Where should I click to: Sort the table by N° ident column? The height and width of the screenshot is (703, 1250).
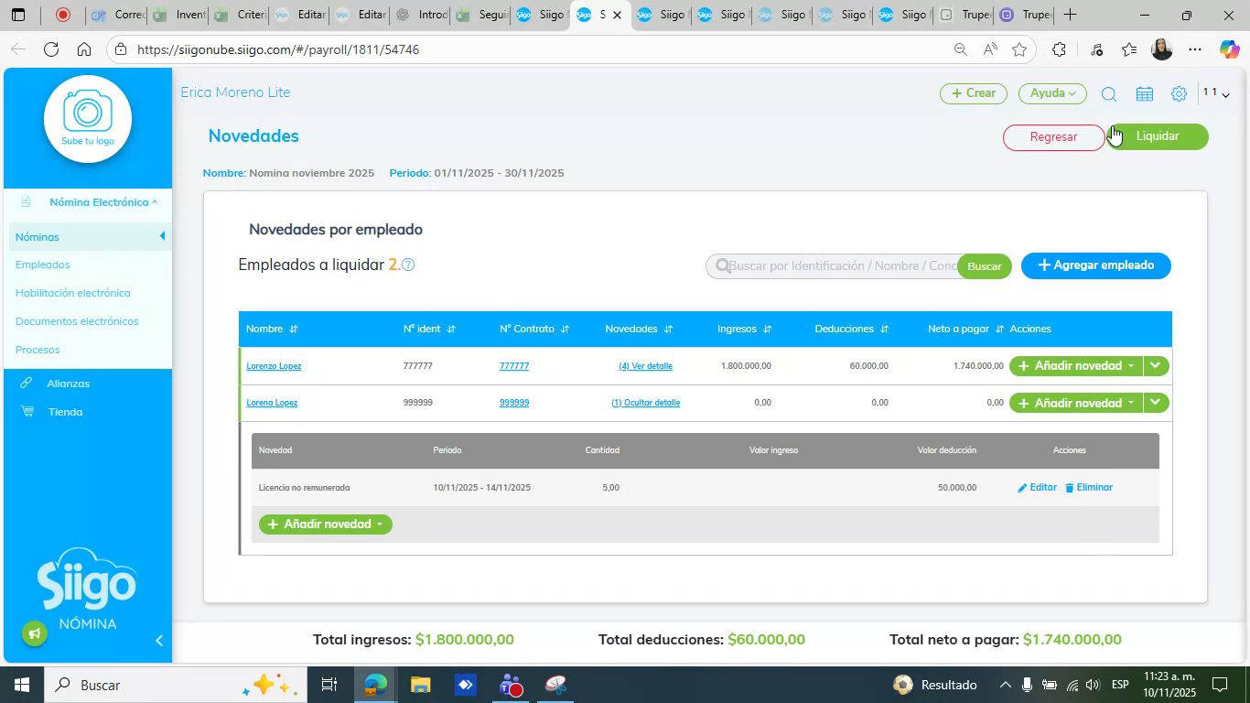pos(451,329)
